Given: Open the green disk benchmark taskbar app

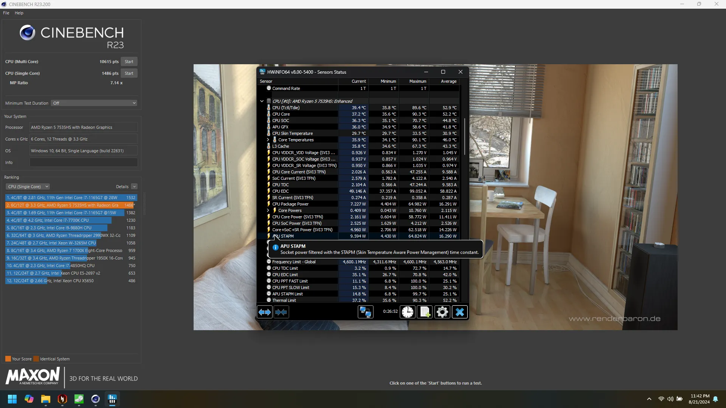Looking at the screenshot, I should coord(79,399).
